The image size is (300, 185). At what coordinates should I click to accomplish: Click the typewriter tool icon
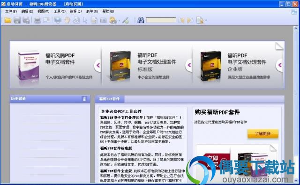113,20
